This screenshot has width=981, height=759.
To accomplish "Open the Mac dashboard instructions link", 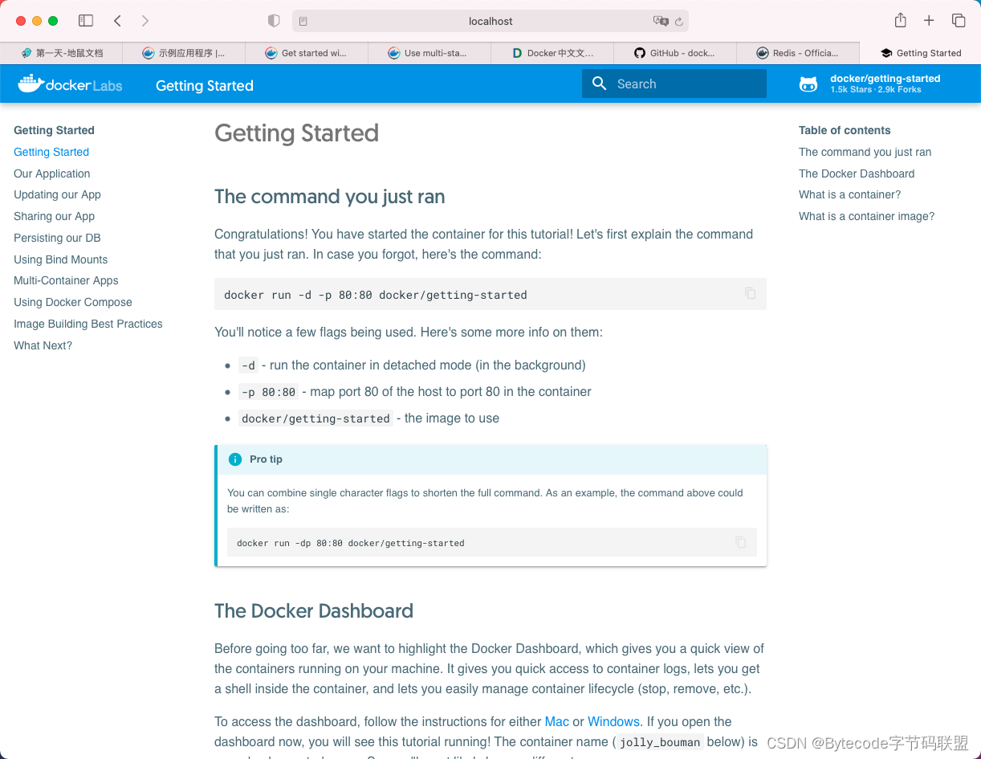I will [556, 721].
